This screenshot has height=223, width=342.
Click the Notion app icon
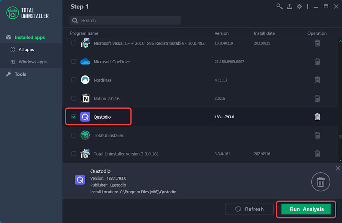tap(85, 99)
